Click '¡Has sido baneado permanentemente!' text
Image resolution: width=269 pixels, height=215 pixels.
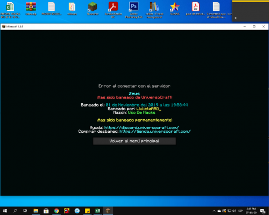click(134, 120)
